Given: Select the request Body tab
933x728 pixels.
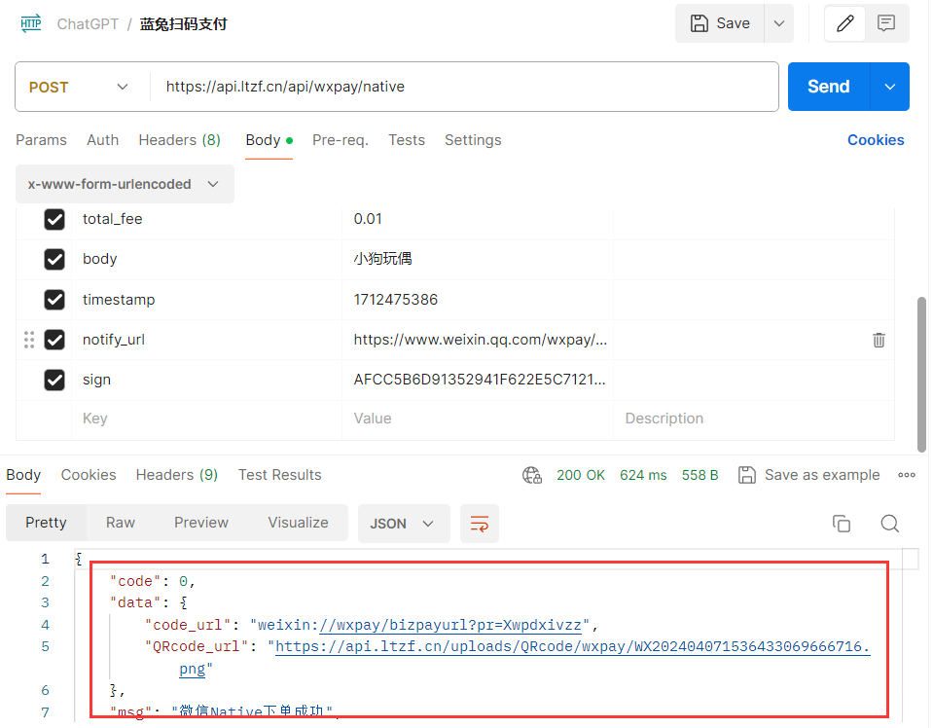Looking at the screenshot, I should click(x=269, y=140).
